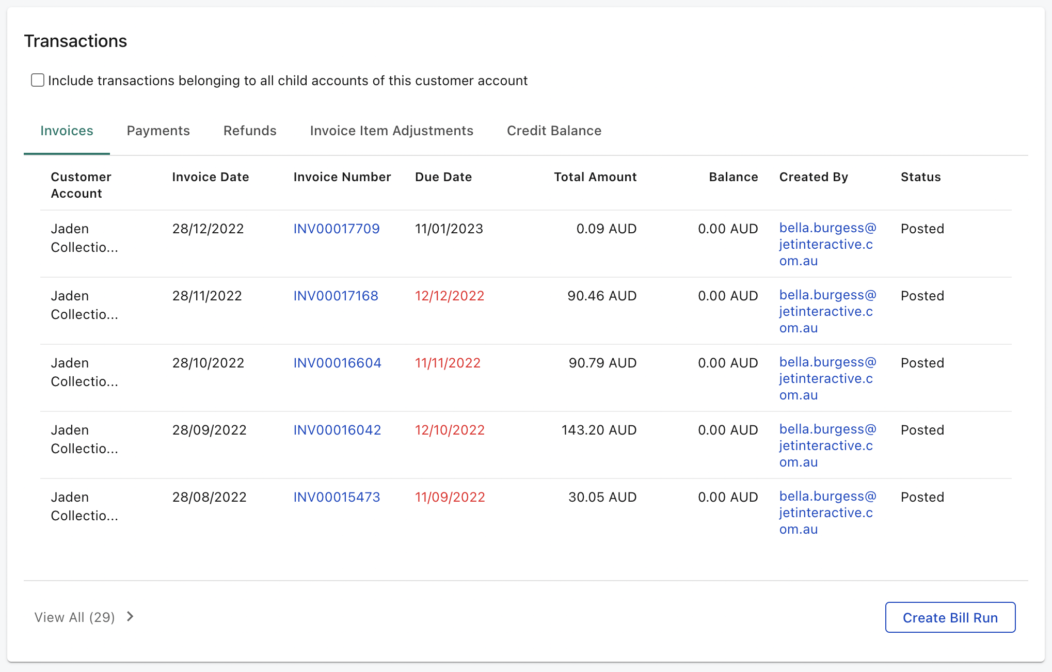Open invoice INV00016042
This screenshot has width=1052, height=672.
(338, 430)
